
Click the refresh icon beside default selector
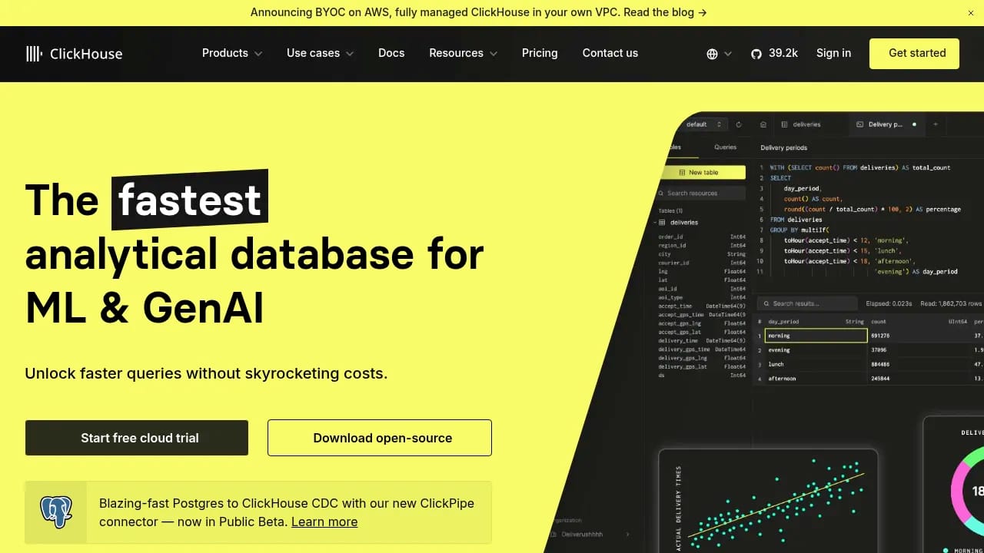739,124
